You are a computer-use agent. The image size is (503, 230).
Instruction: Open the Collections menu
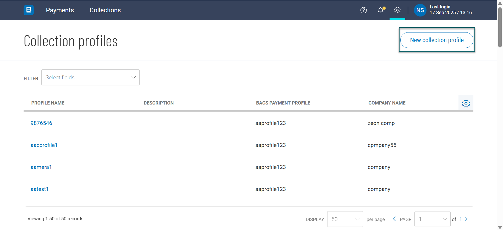coord(105,10)
